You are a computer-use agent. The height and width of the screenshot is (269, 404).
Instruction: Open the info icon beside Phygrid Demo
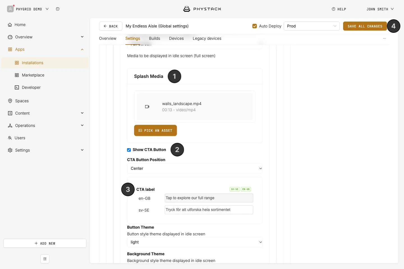click(58, 9)
